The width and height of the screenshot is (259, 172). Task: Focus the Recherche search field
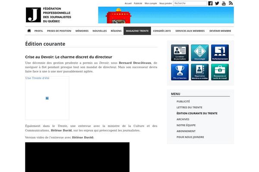[190, 3]
